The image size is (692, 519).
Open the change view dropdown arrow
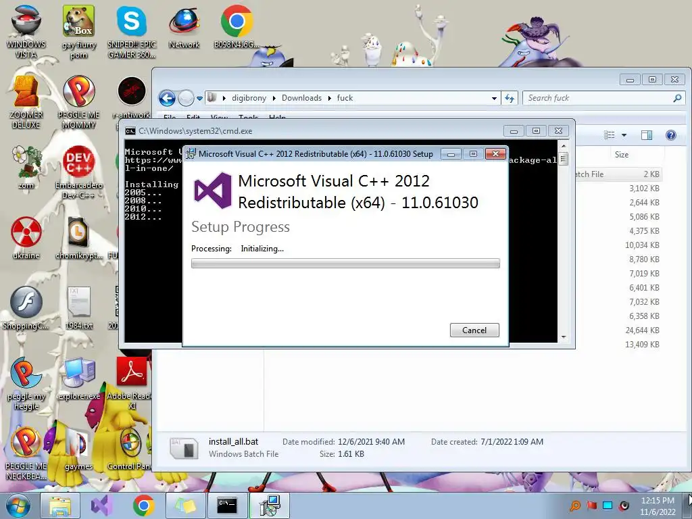tap(624, 135)
